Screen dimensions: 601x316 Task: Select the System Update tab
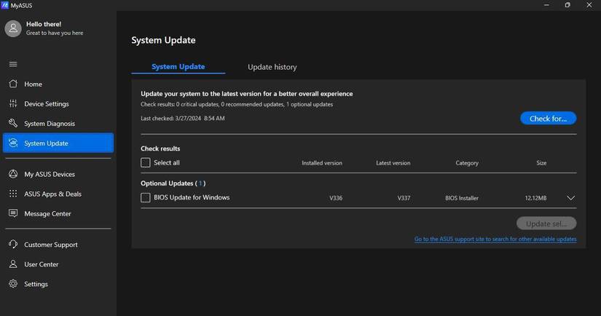click(x=178, y=67)
